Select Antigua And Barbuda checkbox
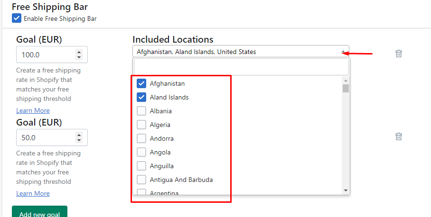 coord(141,180)
